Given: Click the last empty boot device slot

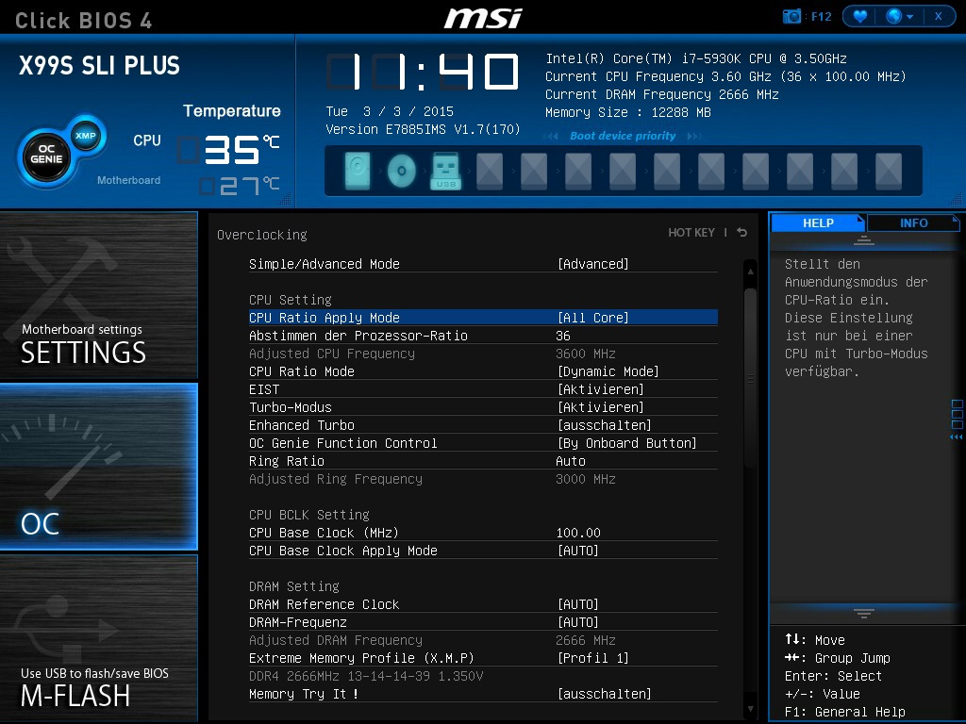Looking at the screenshot, I should point(889,171).
